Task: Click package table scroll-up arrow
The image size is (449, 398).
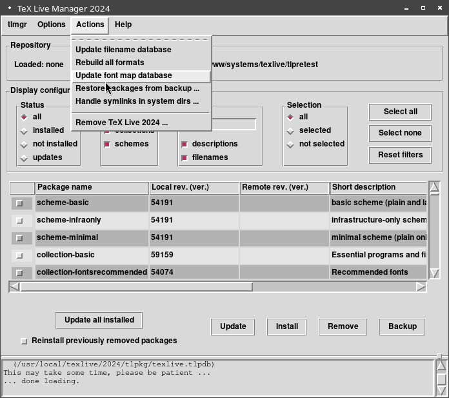Action: click(x=434, y=188)
